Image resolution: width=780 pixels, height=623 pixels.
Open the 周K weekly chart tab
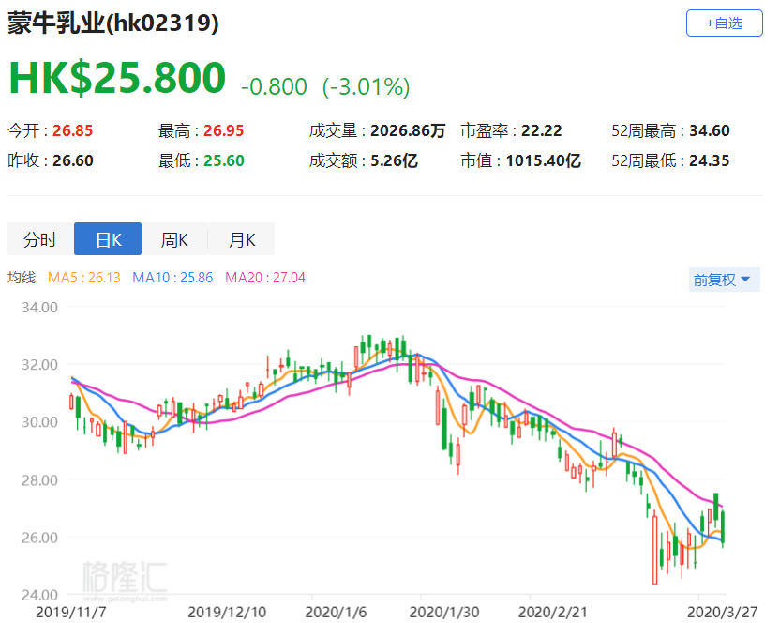(x=174, y=239)
